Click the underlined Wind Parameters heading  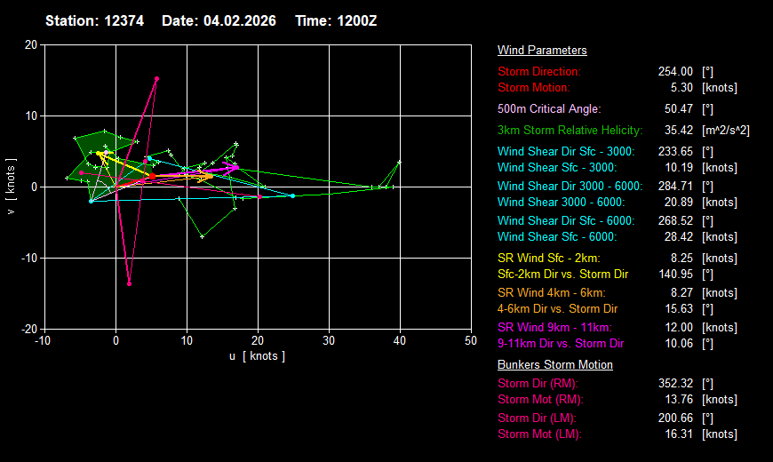(542, 51)
